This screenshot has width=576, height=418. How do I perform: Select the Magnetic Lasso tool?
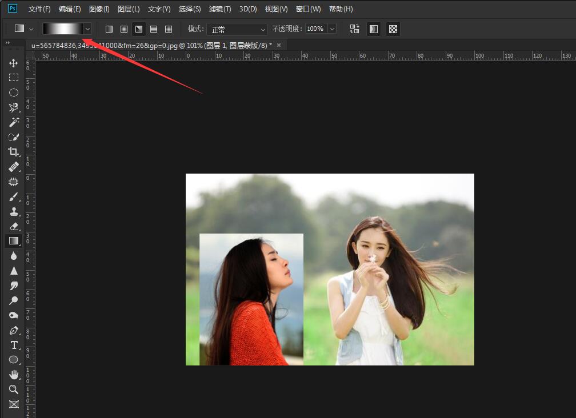14,107
